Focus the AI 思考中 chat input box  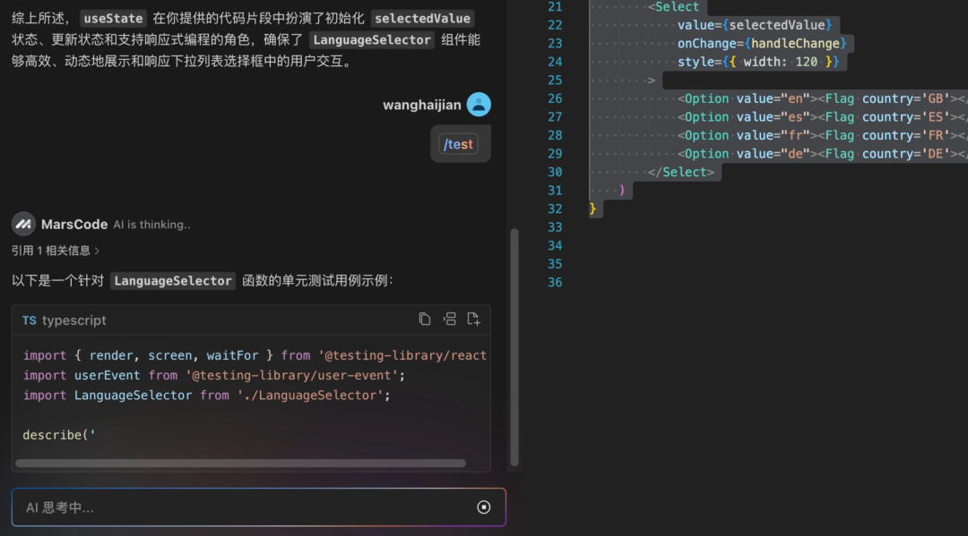[x=242, y=507]
